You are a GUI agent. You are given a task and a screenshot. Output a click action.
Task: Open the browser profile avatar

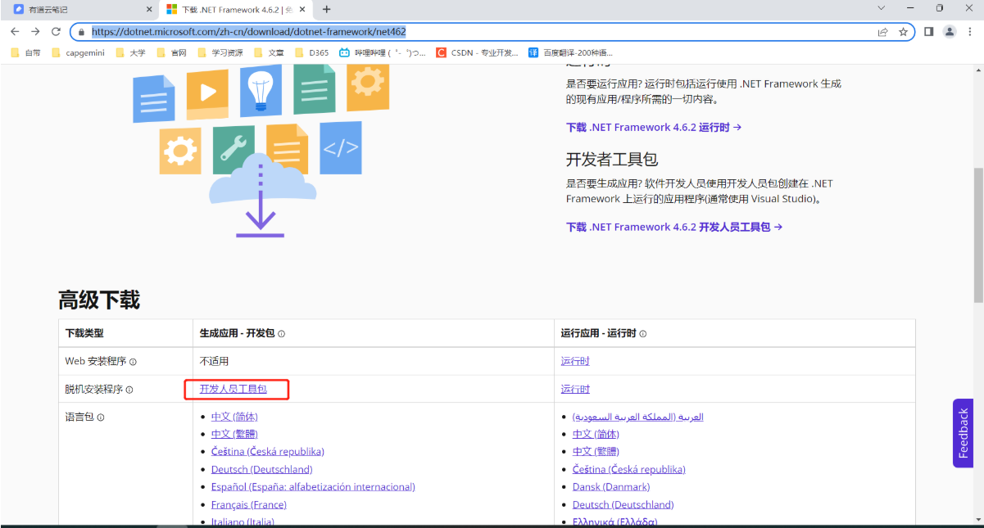(x=950, y=32)
